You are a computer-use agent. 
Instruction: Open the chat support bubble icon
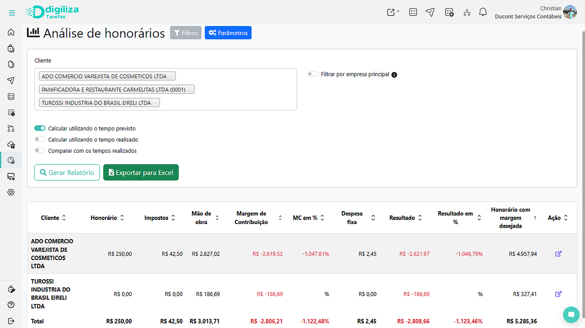571,314
